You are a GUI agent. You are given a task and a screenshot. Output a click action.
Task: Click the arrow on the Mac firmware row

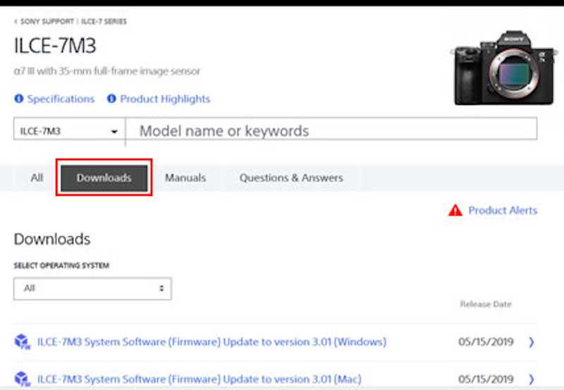click(532, 379)
